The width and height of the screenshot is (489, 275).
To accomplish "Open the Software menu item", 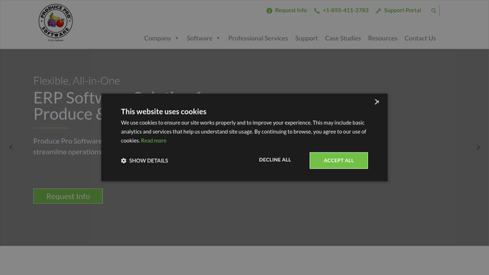I will tap(200, 38).
